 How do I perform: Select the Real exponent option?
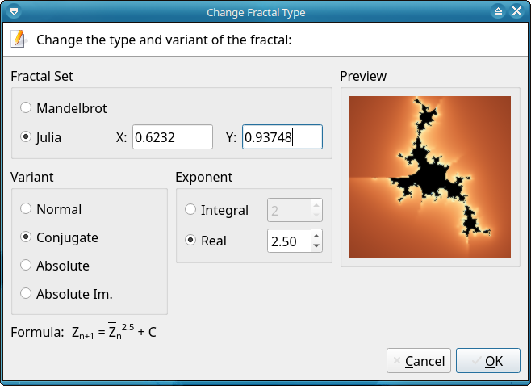pos(191,241)
